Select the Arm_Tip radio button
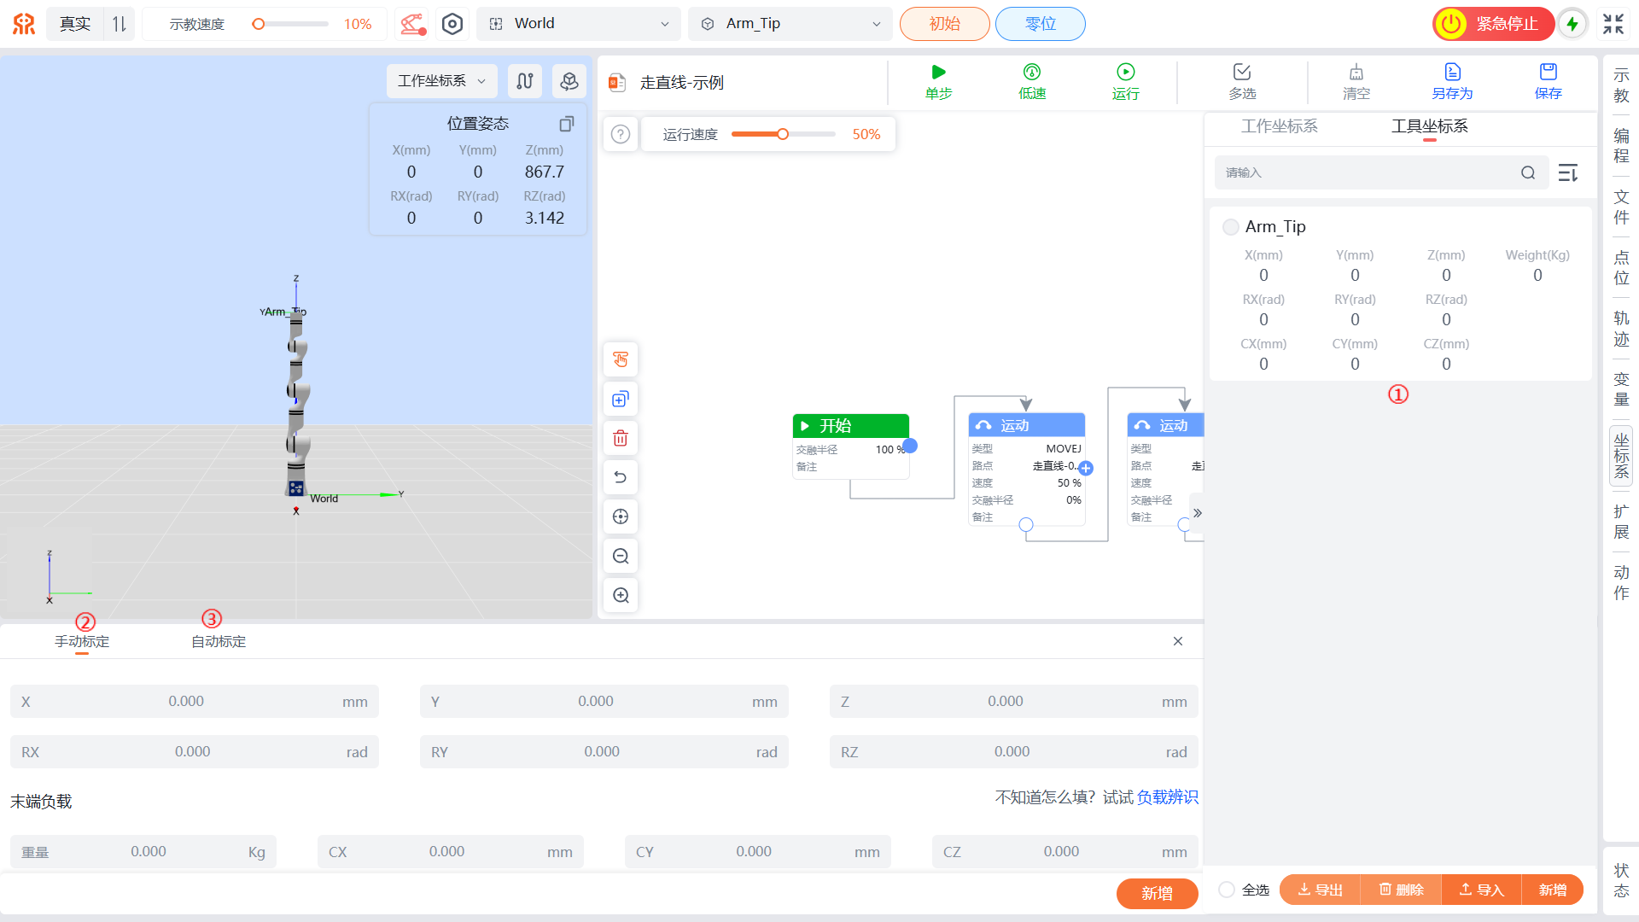Screen dimensions: 1639x922 (1230, 227)
